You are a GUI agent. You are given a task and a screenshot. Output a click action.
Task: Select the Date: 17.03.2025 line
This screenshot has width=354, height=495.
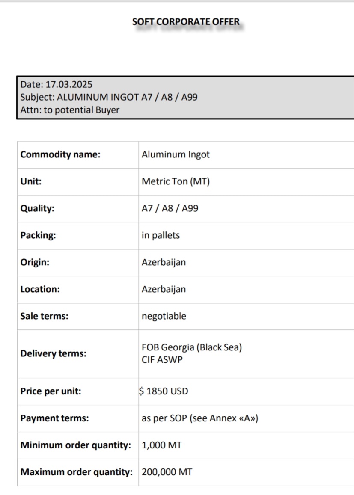56,84
